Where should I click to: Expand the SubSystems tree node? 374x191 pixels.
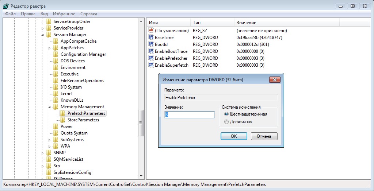49,140
